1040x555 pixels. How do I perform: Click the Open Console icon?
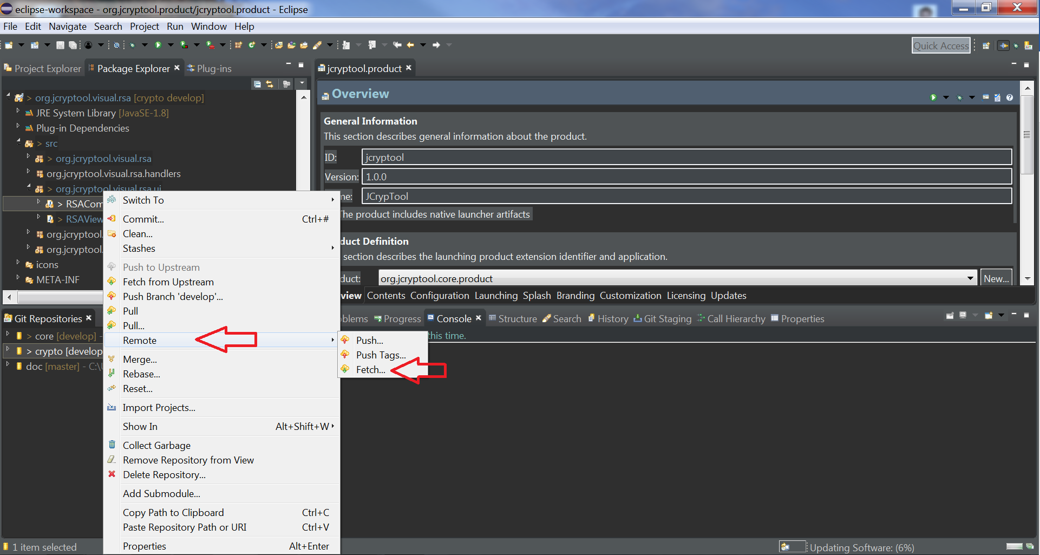[989, 315]
